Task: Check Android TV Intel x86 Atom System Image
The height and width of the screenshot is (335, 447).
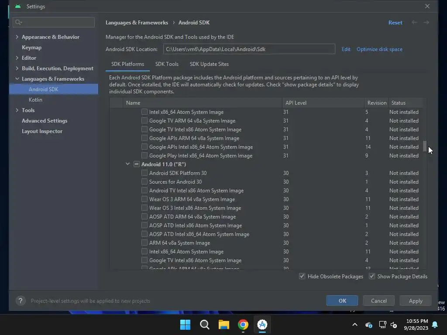Action: pos(144,190)
